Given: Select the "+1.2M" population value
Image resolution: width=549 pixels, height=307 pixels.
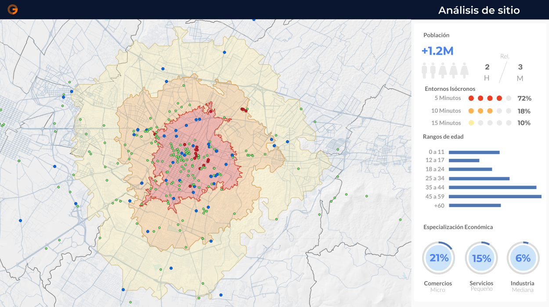Looking at the screenshot, I should point(437,51).
